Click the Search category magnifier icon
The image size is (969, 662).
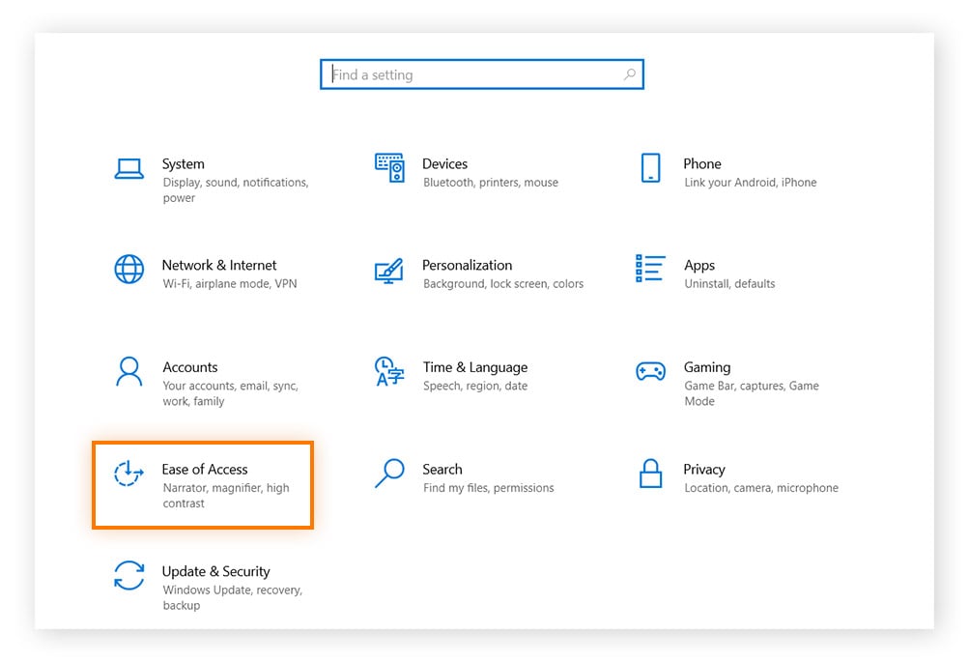pos(388,474)
